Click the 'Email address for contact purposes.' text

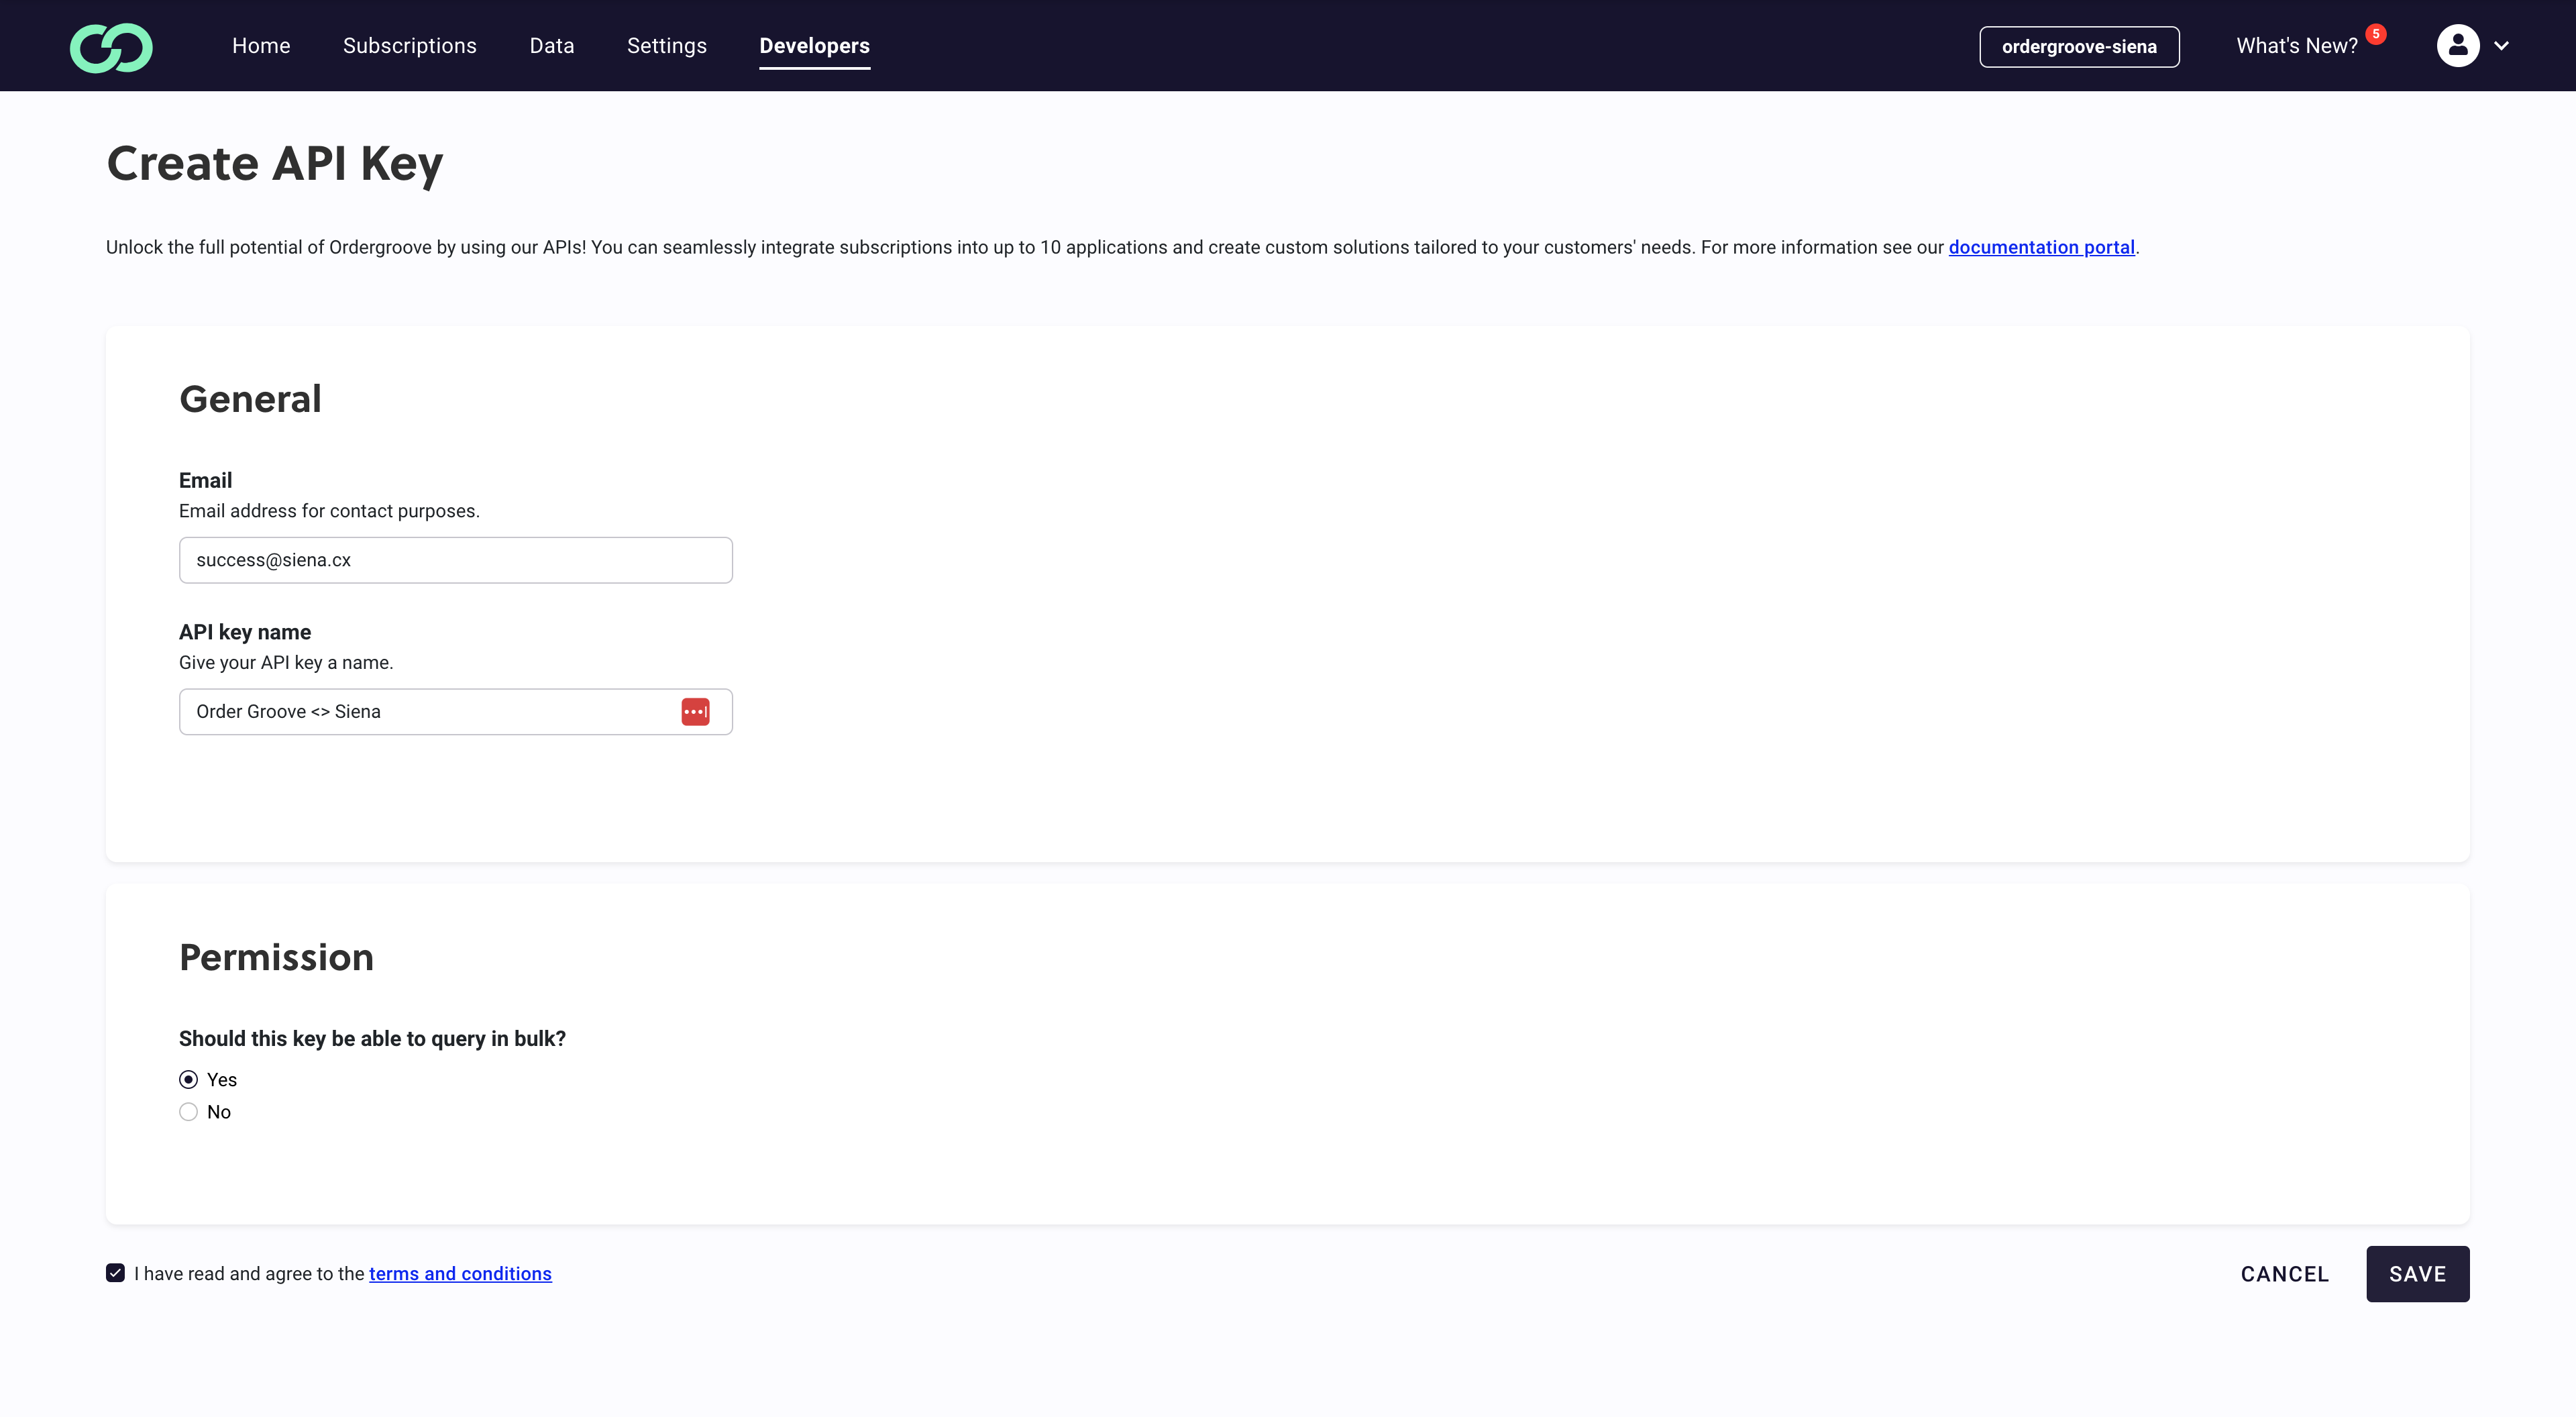[329, 511]
